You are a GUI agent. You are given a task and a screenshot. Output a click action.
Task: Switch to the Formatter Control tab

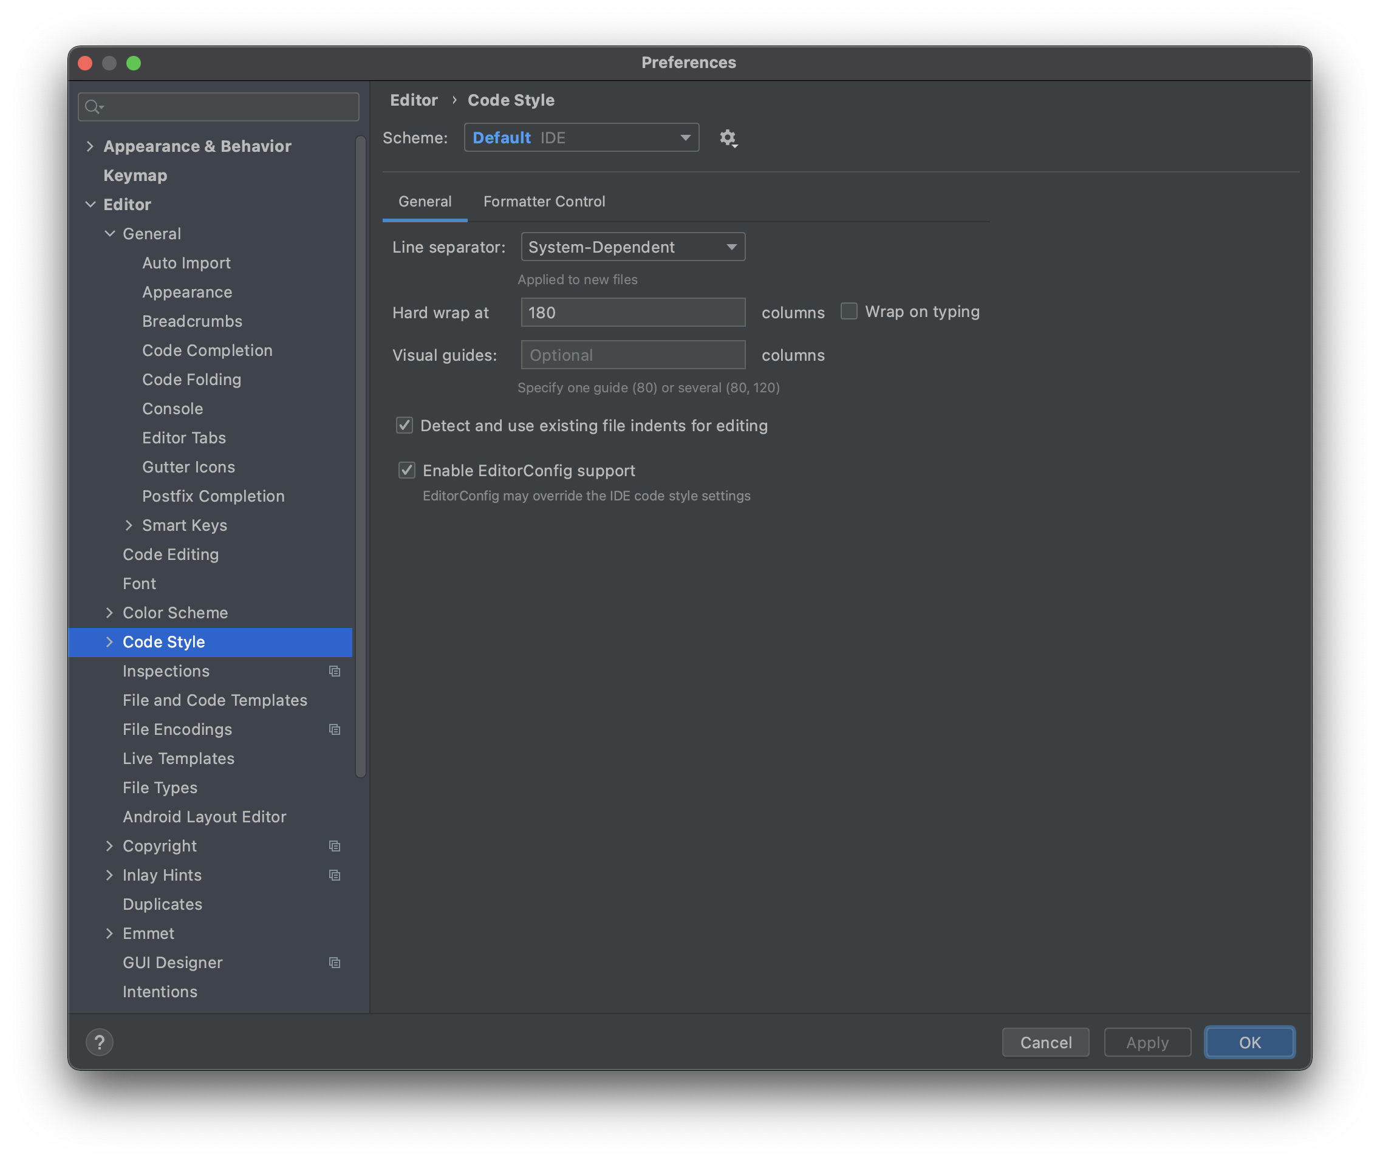point(544,201)
